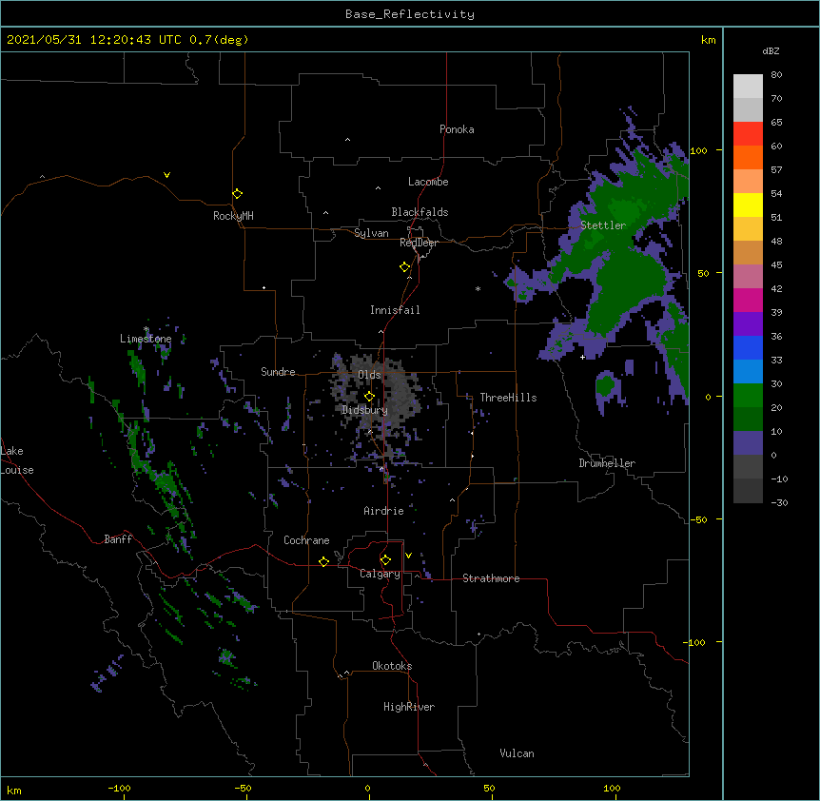Click the ThreeHills label
Image resolution: width=820 pixels, height=801 pixels.
point(508,398)
